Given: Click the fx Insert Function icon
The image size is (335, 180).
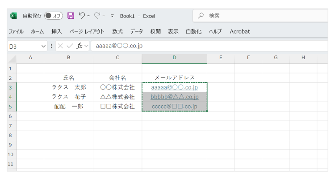Looking at the screenshot, I should [80, 46].
